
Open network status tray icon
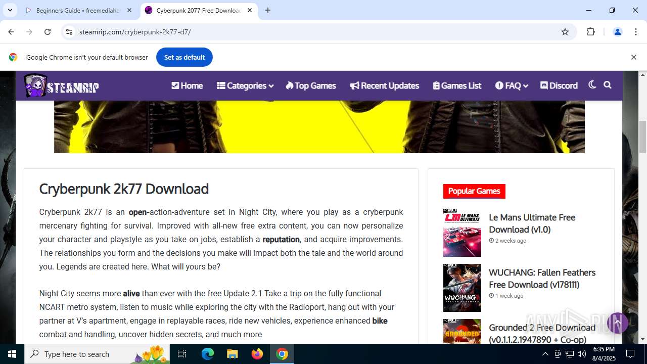(x=570, y=354)
